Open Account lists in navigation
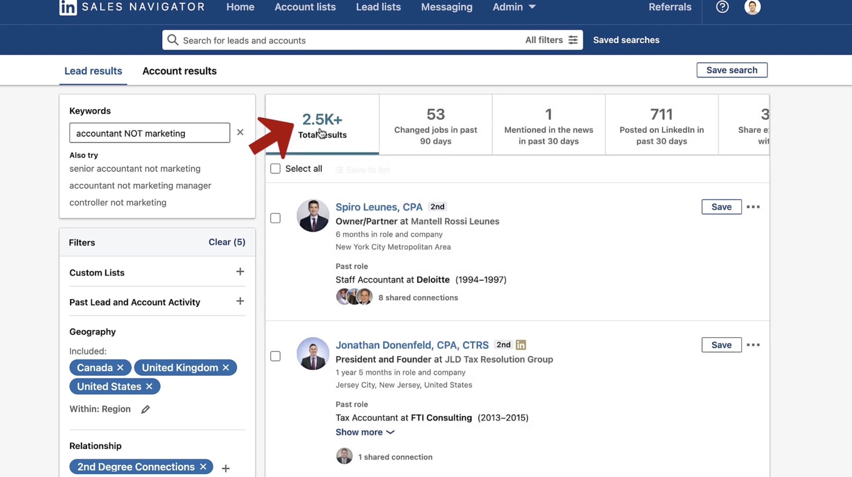This screenshot has width=852, height=477. pyautogui.click(x=305, y=7)
